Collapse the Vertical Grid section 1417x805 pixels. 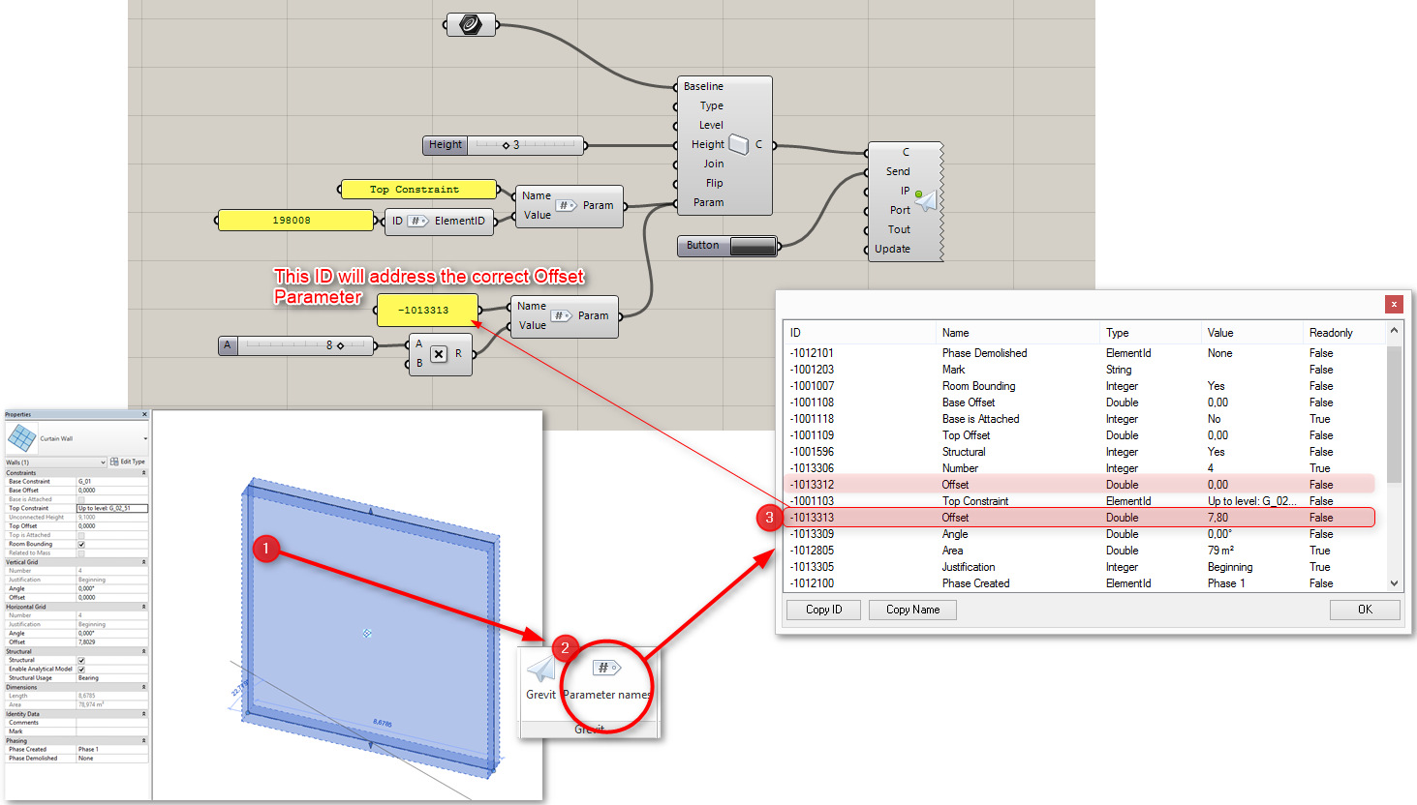143,562
